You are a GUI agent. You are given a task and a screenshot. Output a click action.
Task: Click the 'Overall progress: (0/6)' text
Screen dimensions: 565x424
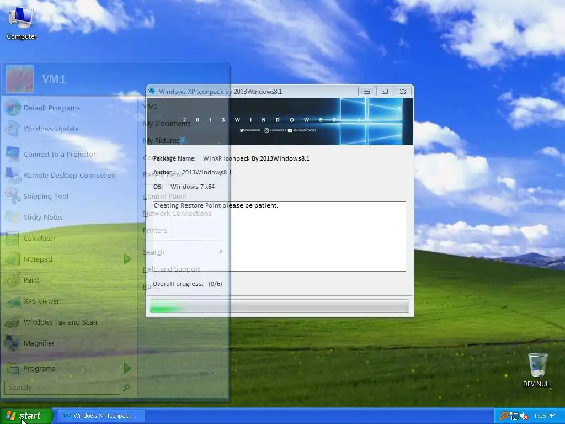pyautogui.click(x=188, y=284)
